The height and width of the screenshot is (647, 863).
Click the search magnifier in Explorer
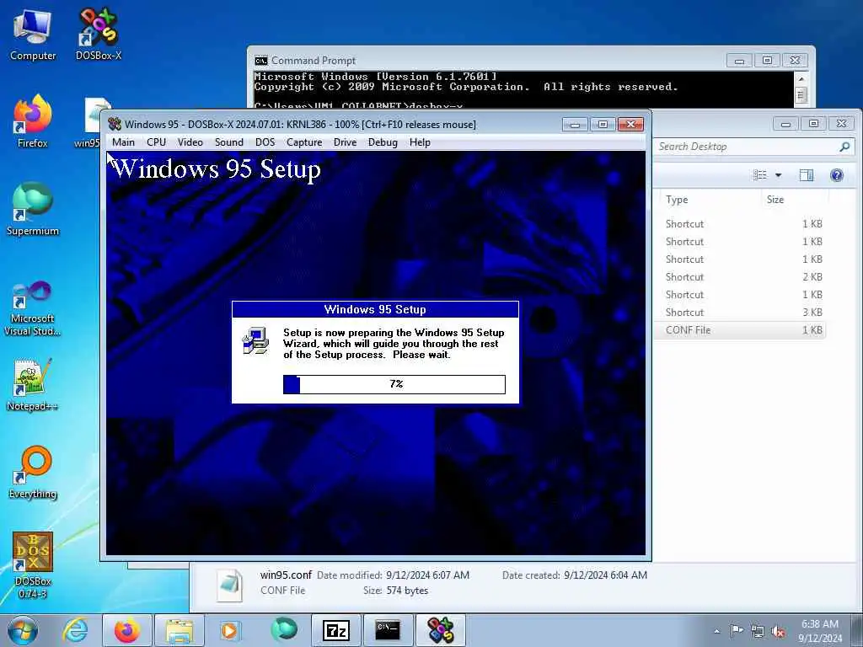[844, 147]
